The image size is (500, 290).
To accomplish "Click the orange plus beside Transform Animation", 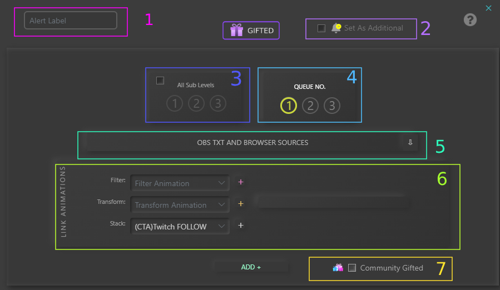I will [241, 204].
